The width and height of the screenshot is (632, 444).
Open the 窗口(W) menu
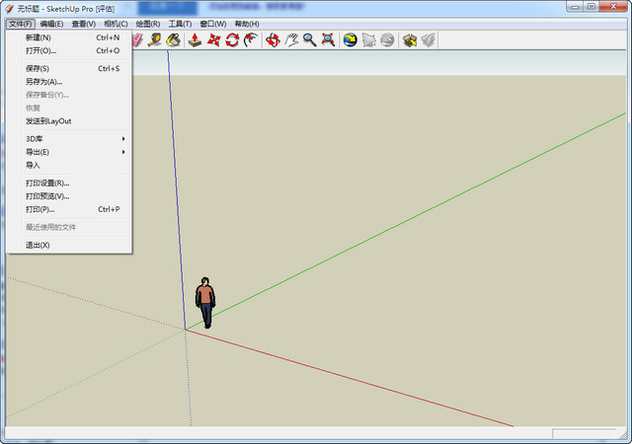(x=212, y=24)
